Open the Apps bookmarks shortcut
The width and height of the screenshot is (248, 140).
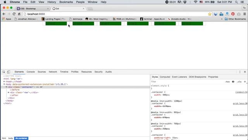[7, 19]
